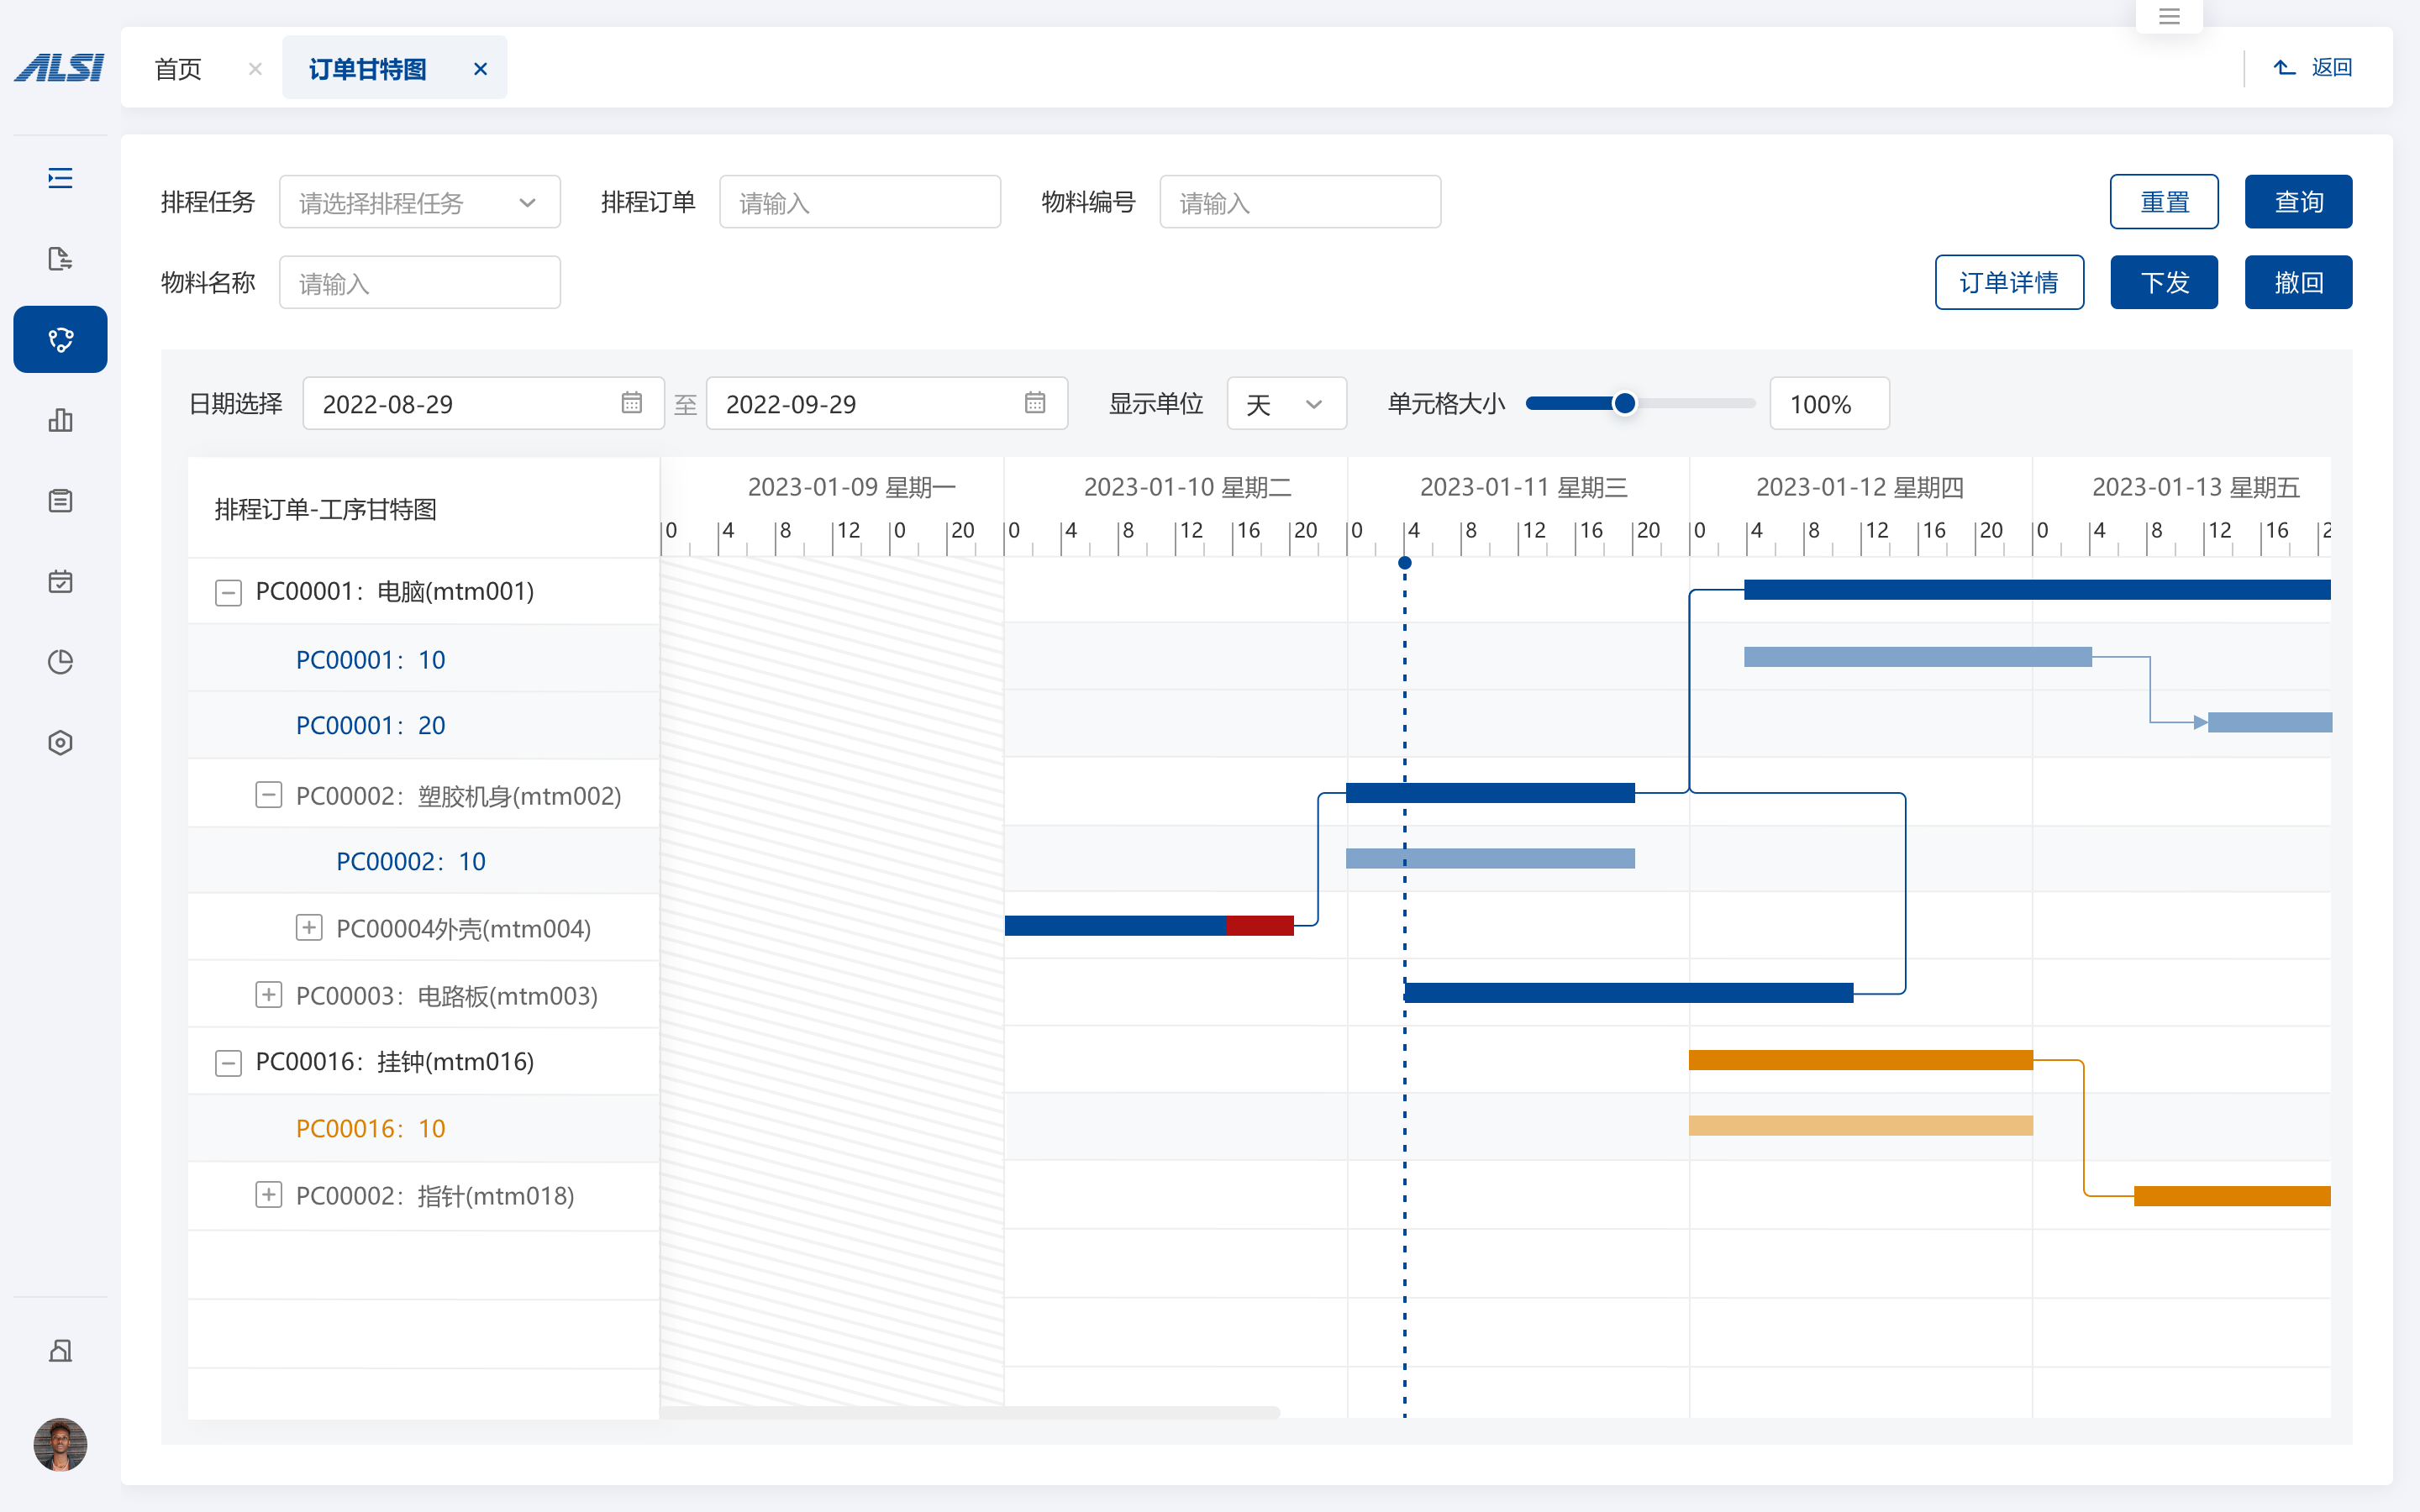Open the 显示单位 unit dropdown
The image size is (2420, 1512).
[x=1285, y=404]
